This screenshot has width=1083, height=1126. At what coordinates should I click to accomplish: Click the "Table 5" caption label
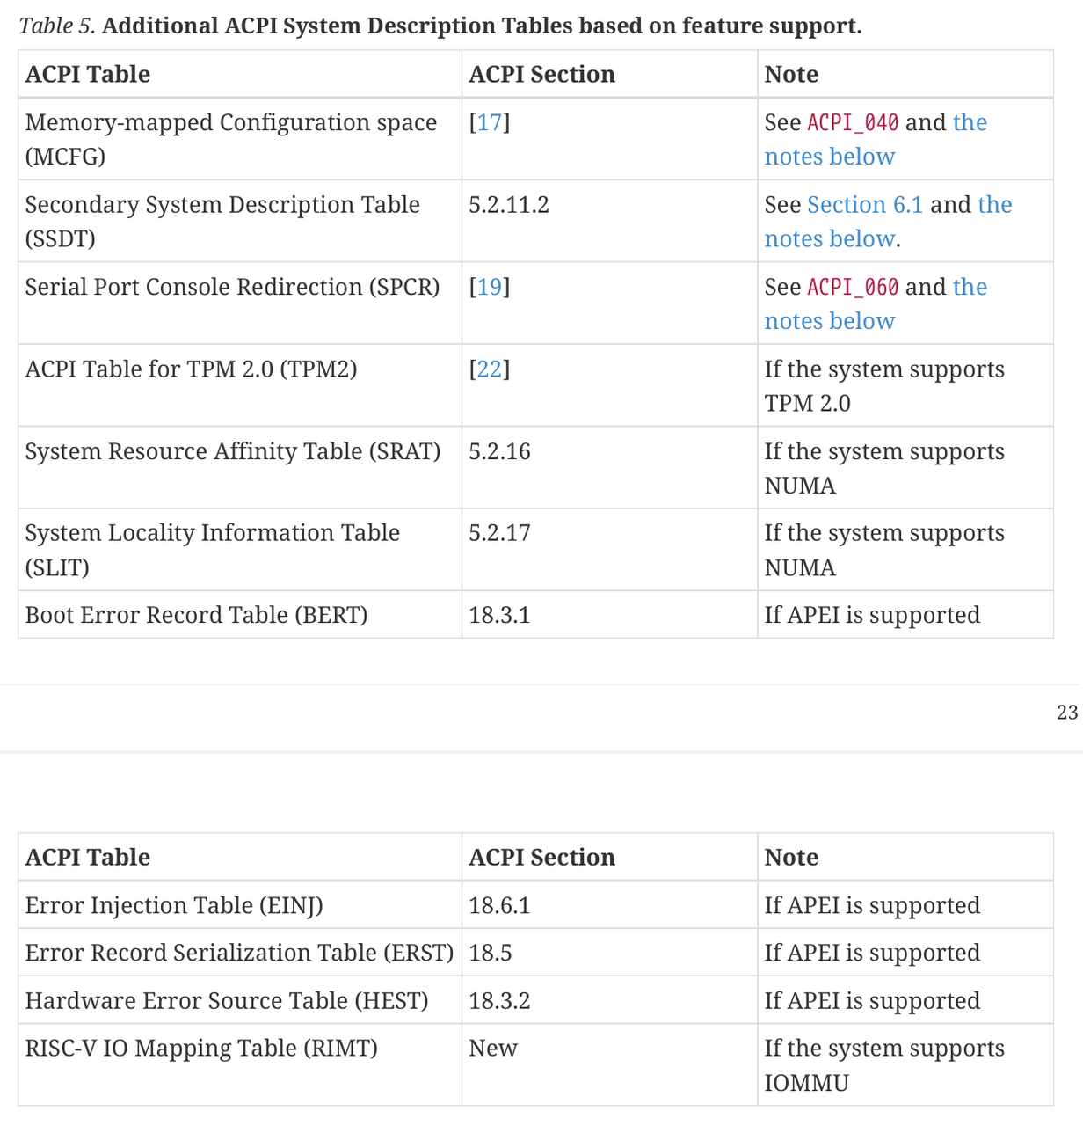(57, 26)
